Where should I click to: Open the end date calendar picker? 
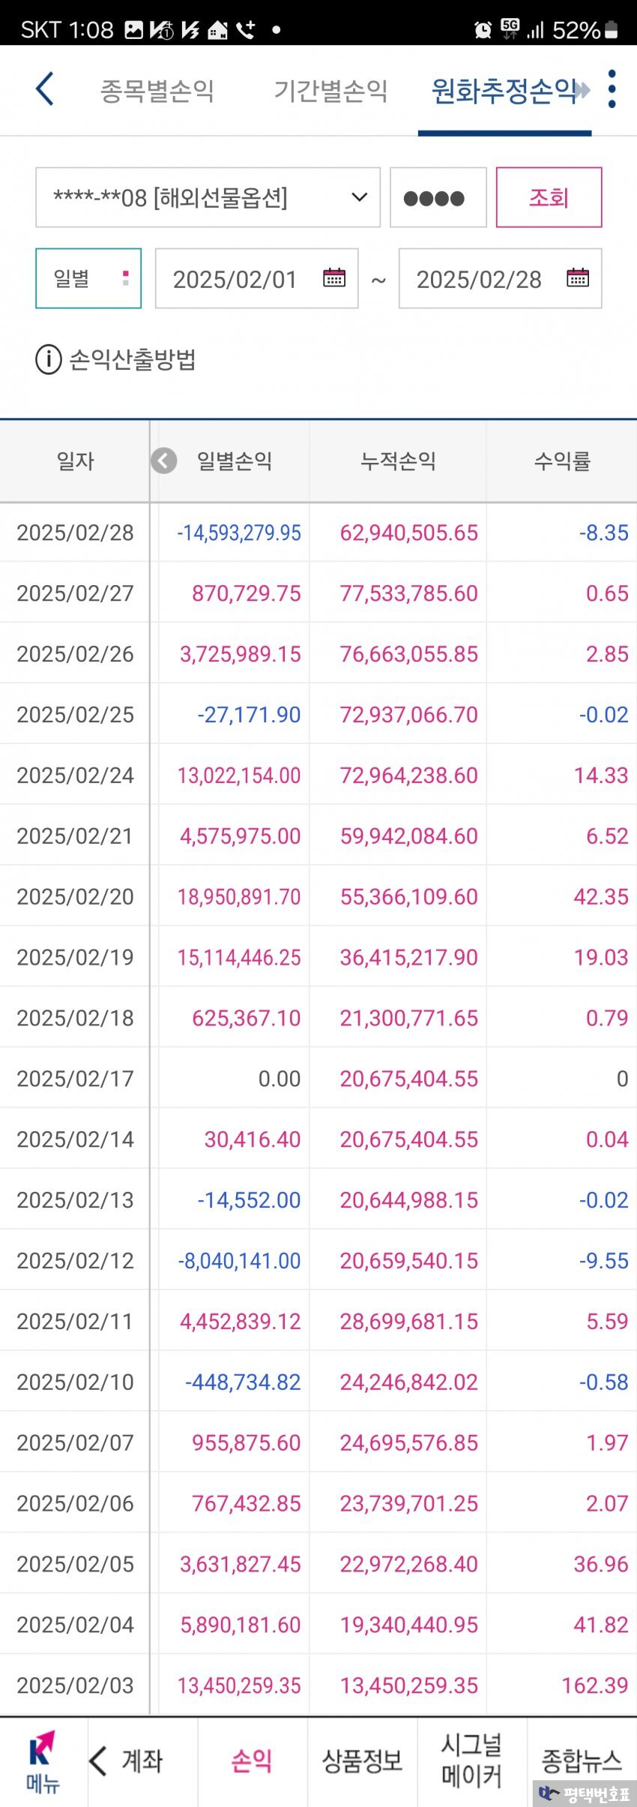(578, 278)
